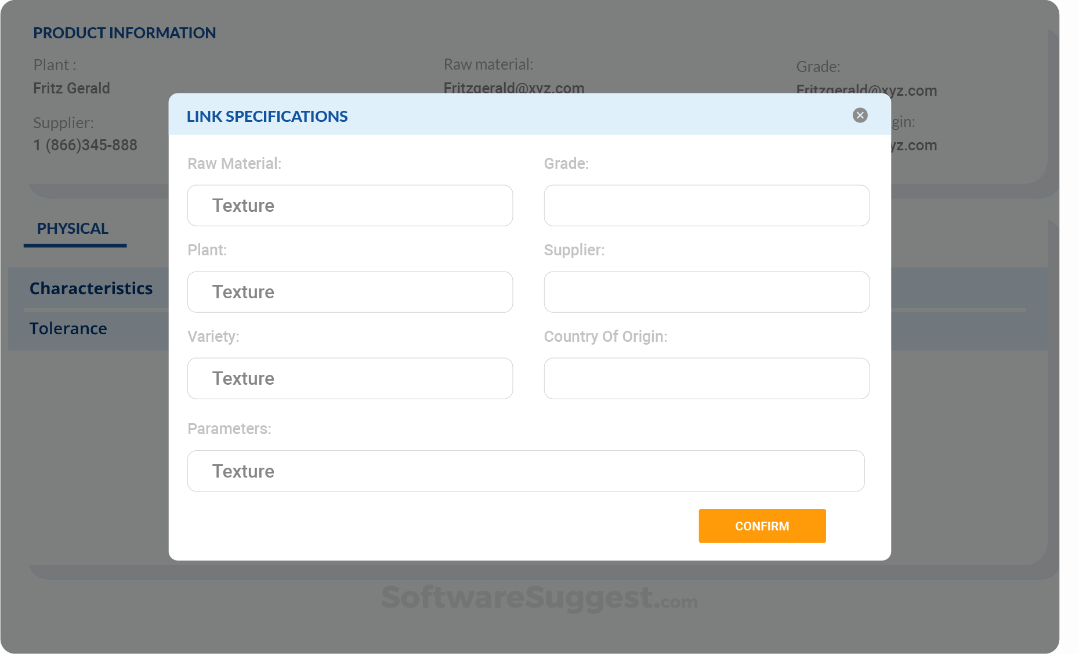Click the supplier phone number 1 (866)345-888

pyautogui.click(x=85, y=145)
